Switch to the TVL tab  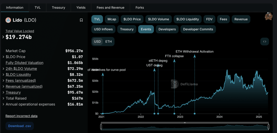pos(37,8)
